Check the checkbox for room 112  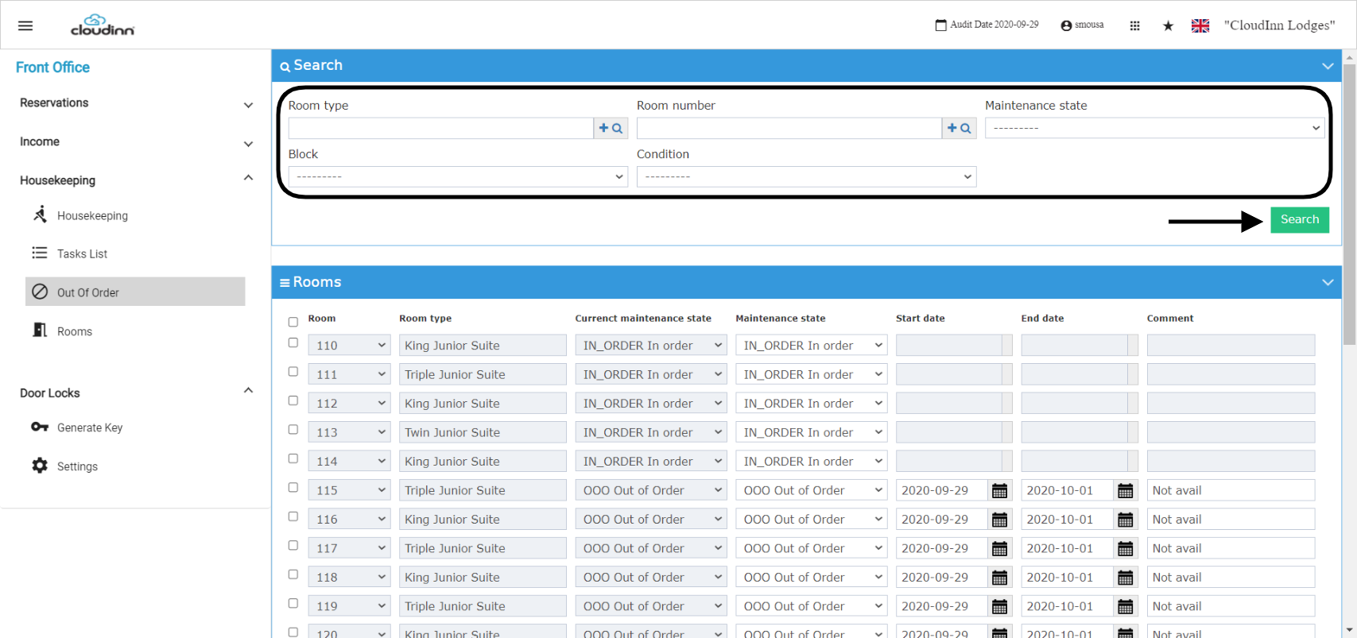[293, 400]
